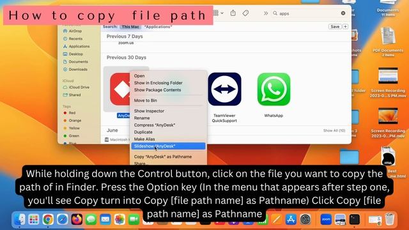Choose Slideshow "AnyDesk"
The image size is (409, 230).
click(x=168, y=146)
